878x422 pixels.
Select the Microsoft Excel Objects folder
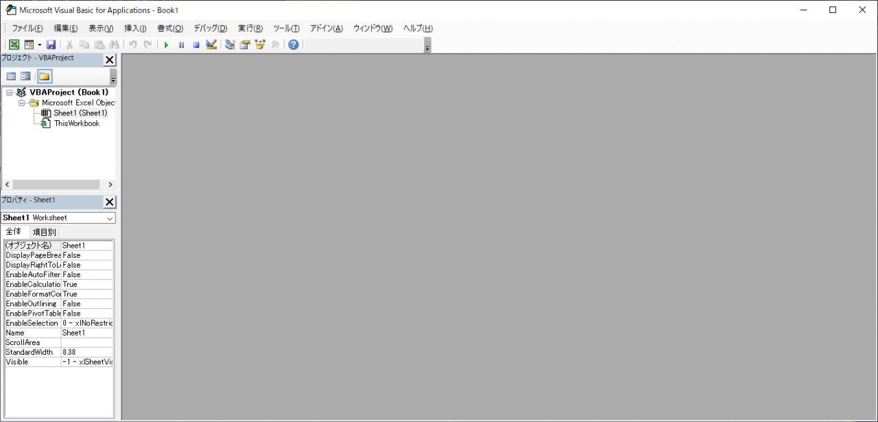pos(79,103)
